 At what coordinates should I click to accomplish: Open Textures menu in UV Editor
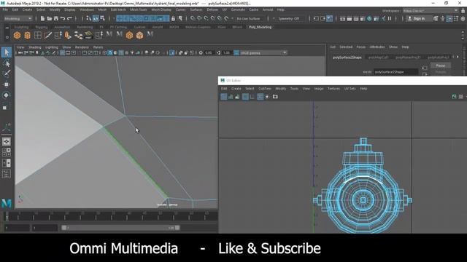333,89
